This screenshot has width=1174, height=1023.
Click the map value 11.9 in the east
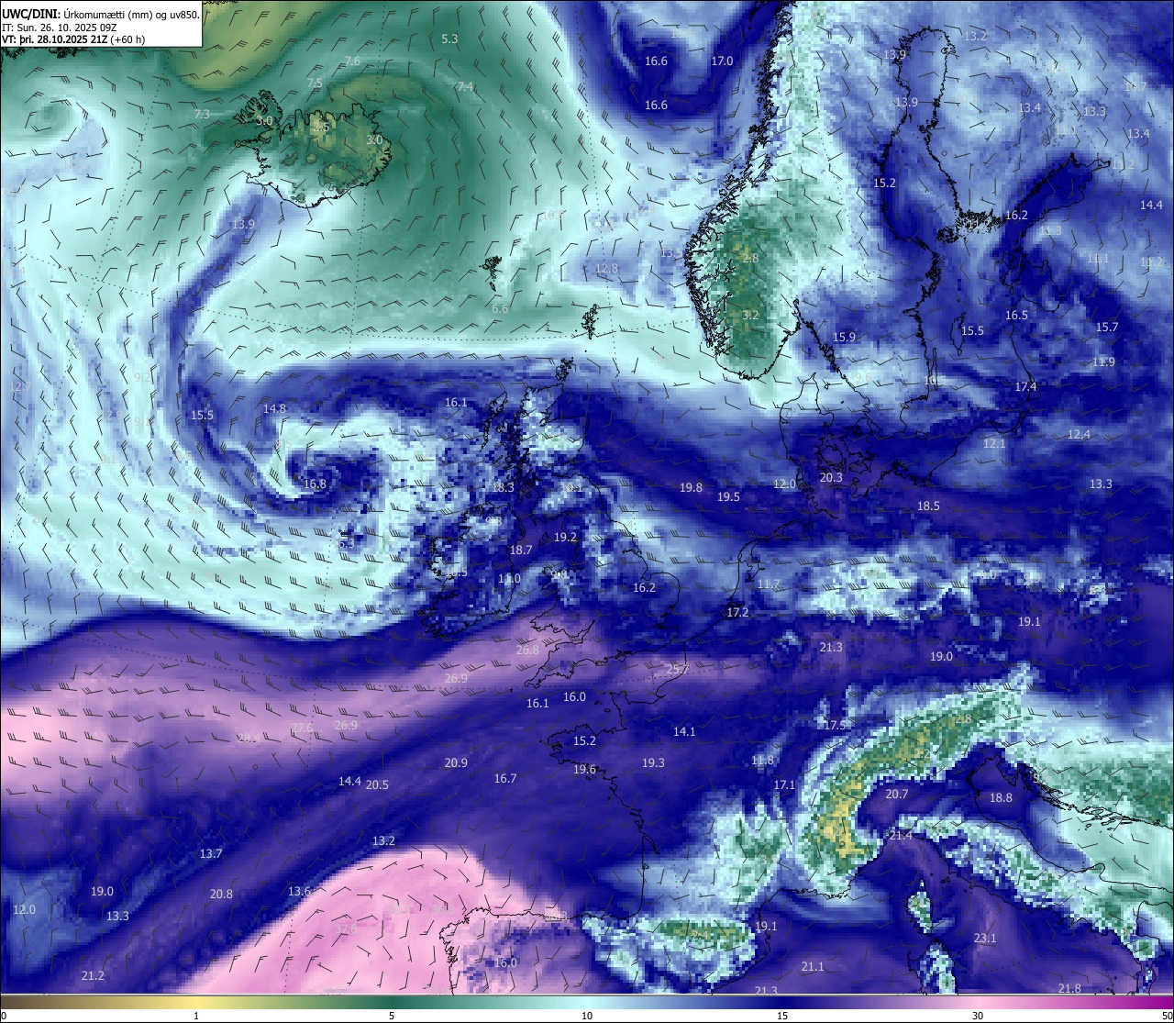point(1103,361)
